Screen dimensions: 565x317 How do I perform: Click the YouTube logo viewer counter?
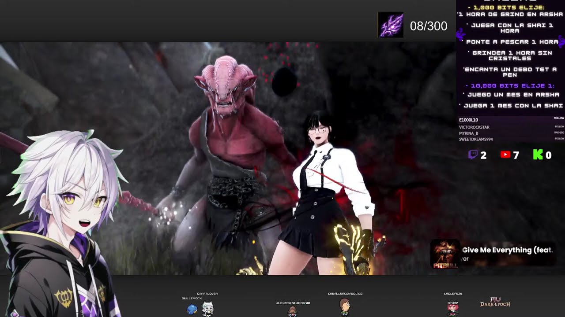point(510,155)
